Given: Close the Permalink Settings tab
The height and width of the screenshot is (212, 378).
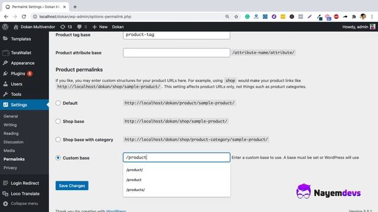Looking at the screenshot, I should (x=64, y=7).
